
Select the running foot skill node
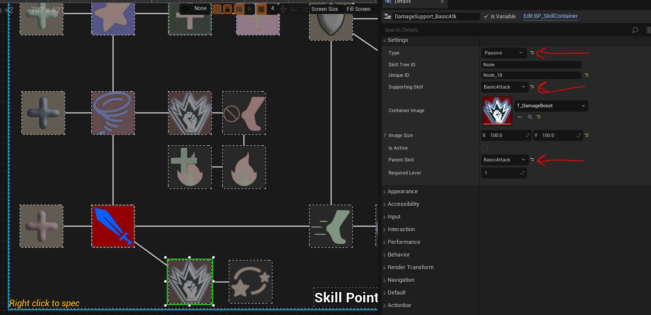tap(331, 226)
